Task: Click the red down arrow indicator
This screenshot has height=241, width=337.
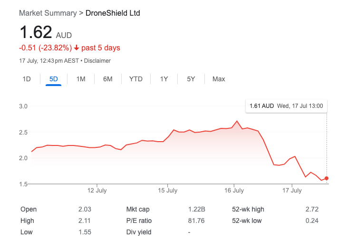Action: pos(76,48)
